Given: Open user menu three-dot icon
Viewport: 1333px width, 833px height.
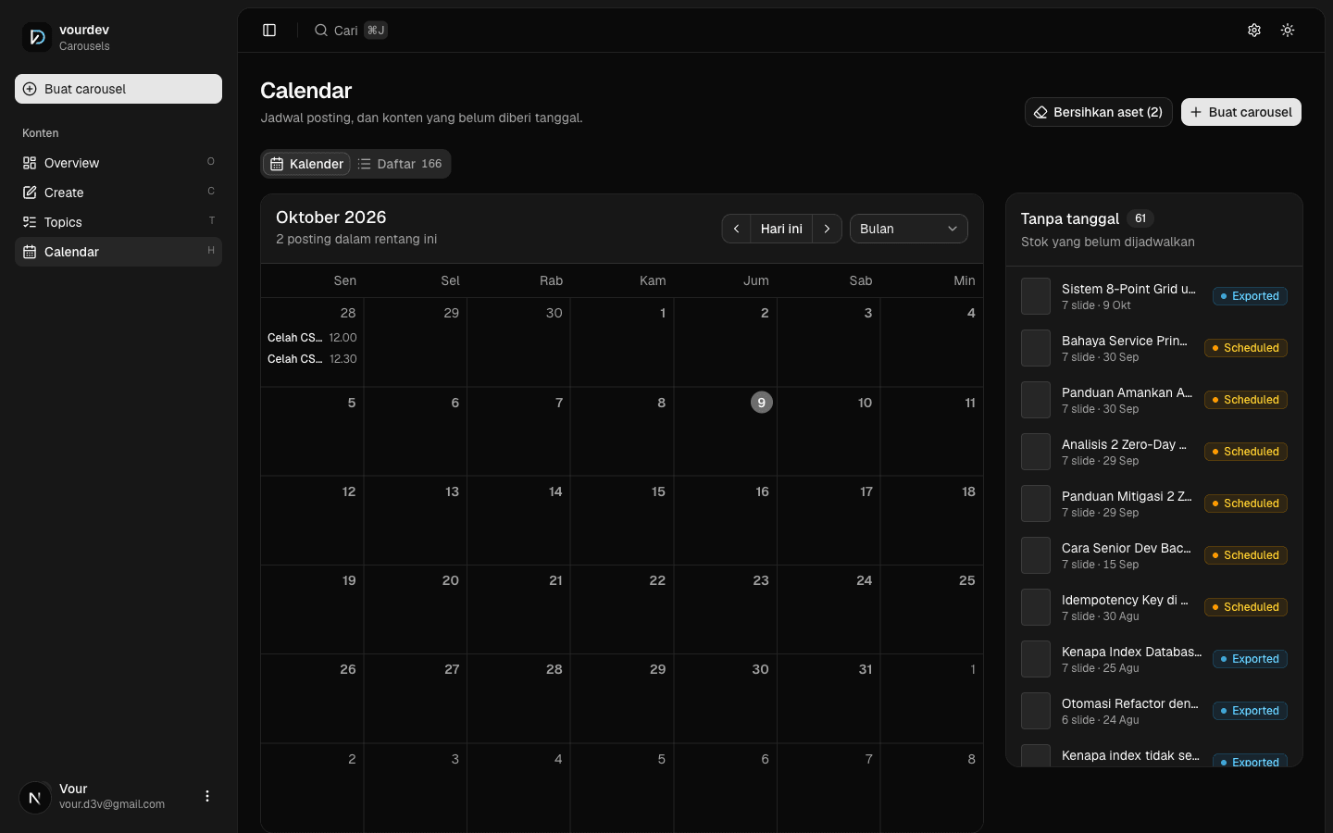Looking at the screenshot, I should pyautogui.click(x=207, y=796).
